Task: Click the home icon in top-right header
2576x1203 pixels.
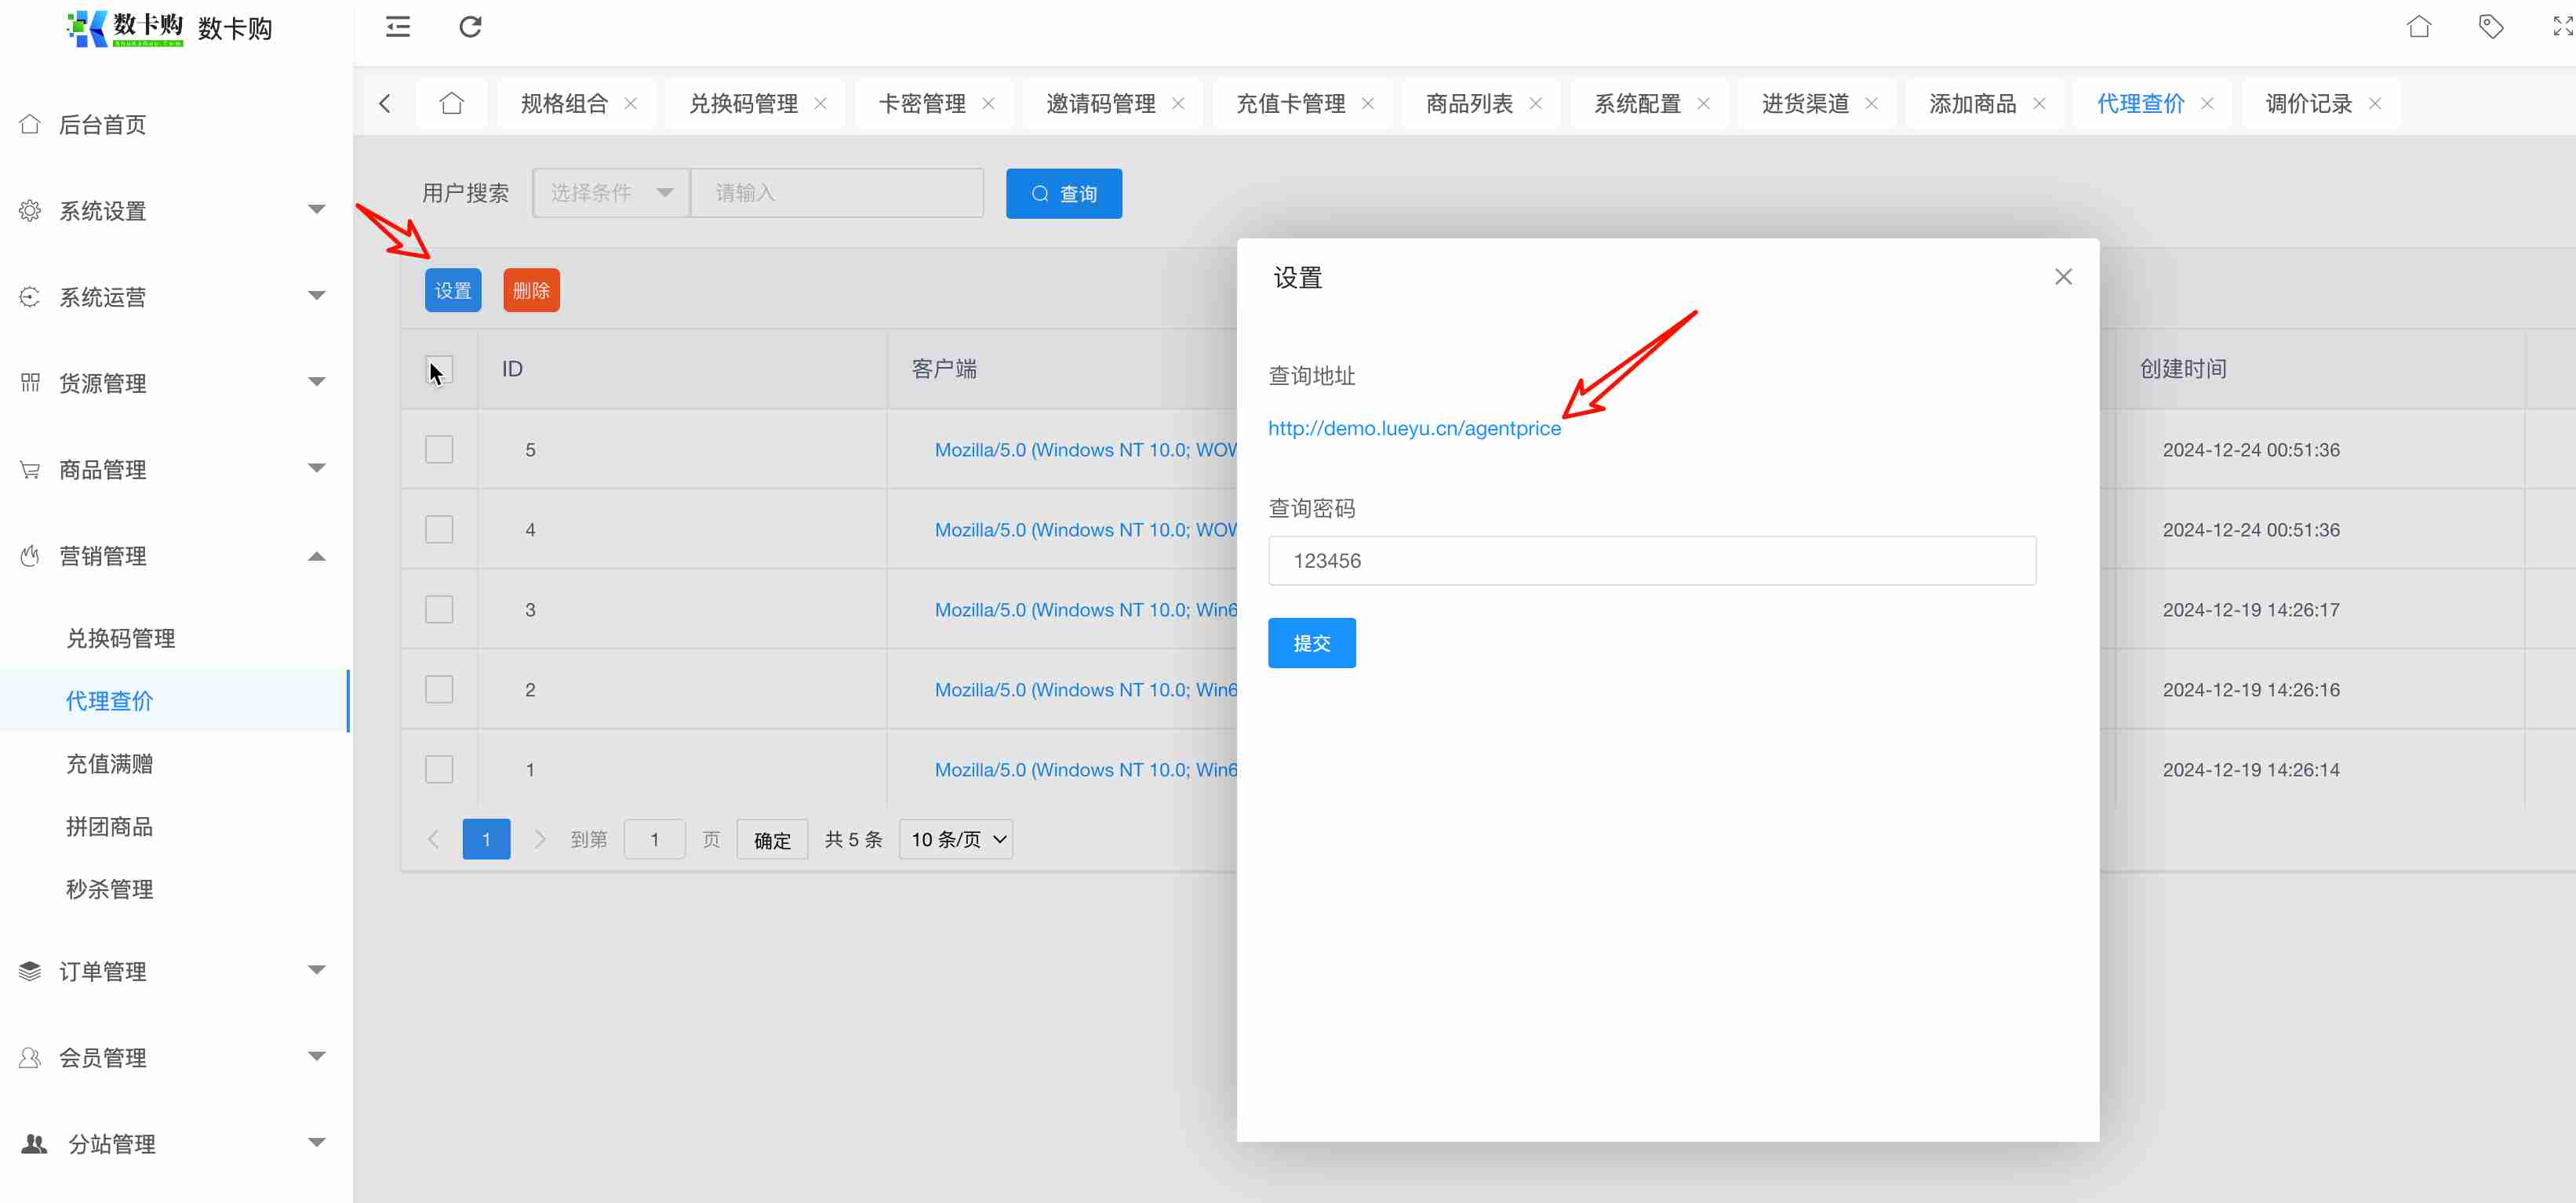Action: click(x=2418, y=27)
